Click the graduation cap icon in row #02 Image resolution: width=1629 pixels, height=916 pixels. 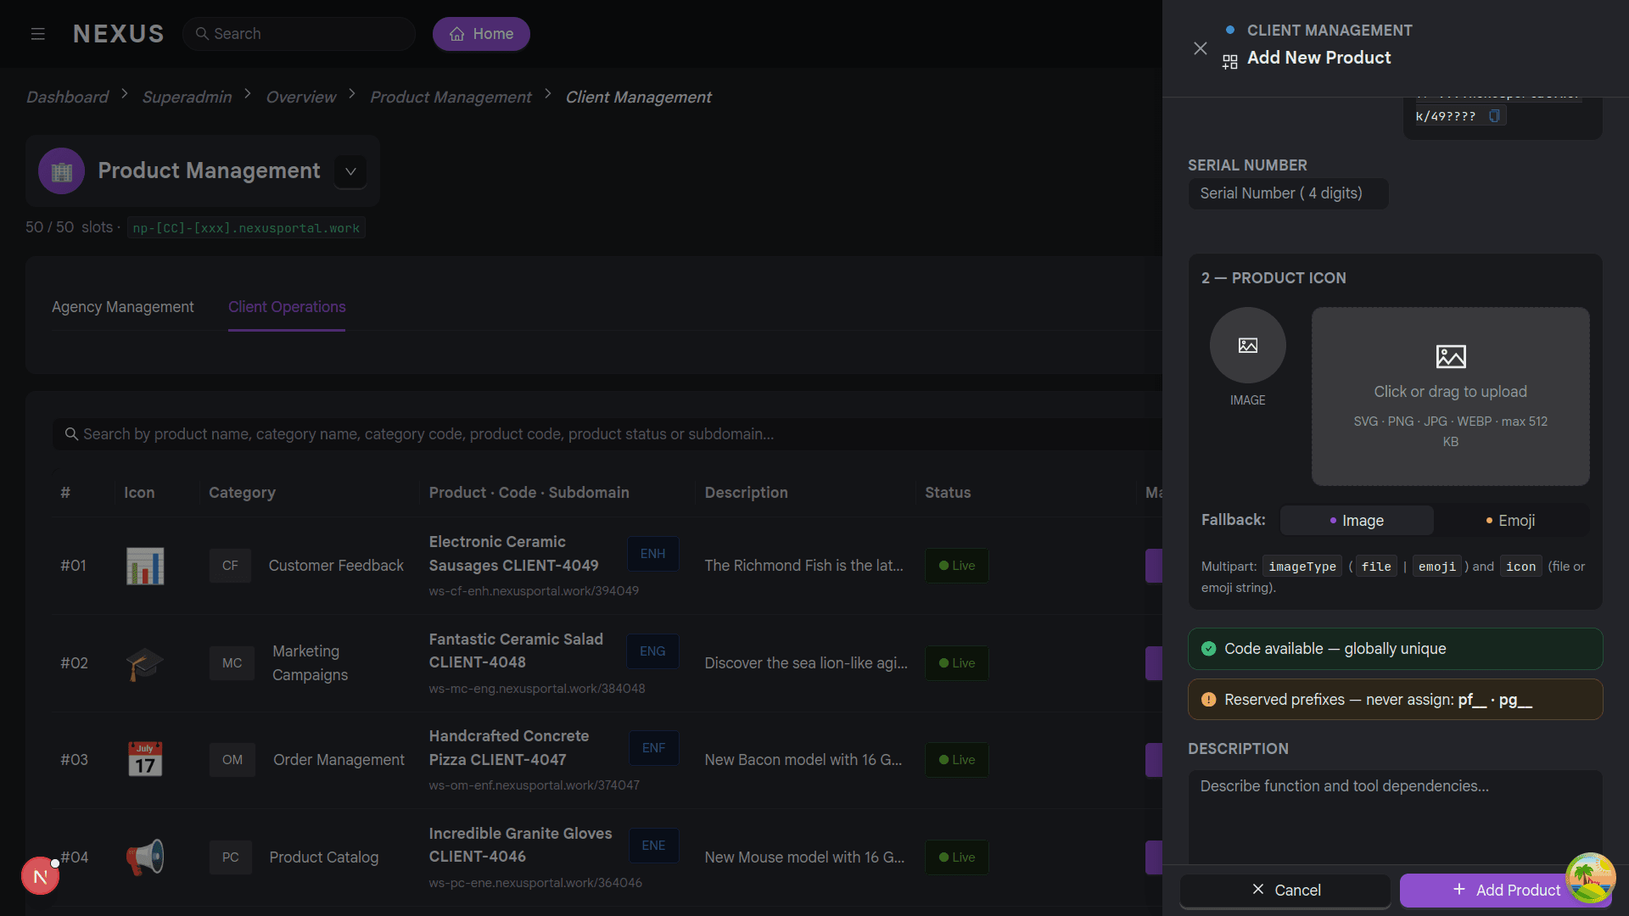click(144, 663)
